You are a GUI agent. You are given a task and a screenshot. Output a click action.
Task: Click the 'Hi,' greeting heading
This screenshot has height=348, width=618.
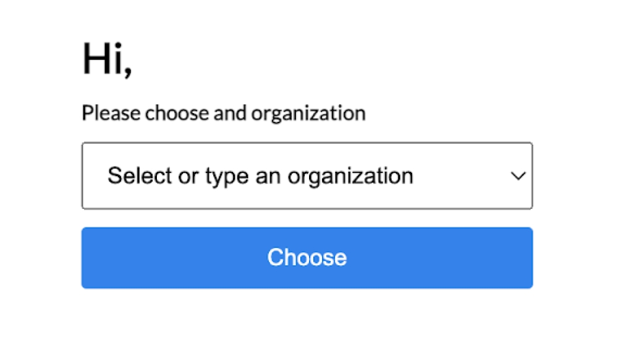[x=107, y=59]
